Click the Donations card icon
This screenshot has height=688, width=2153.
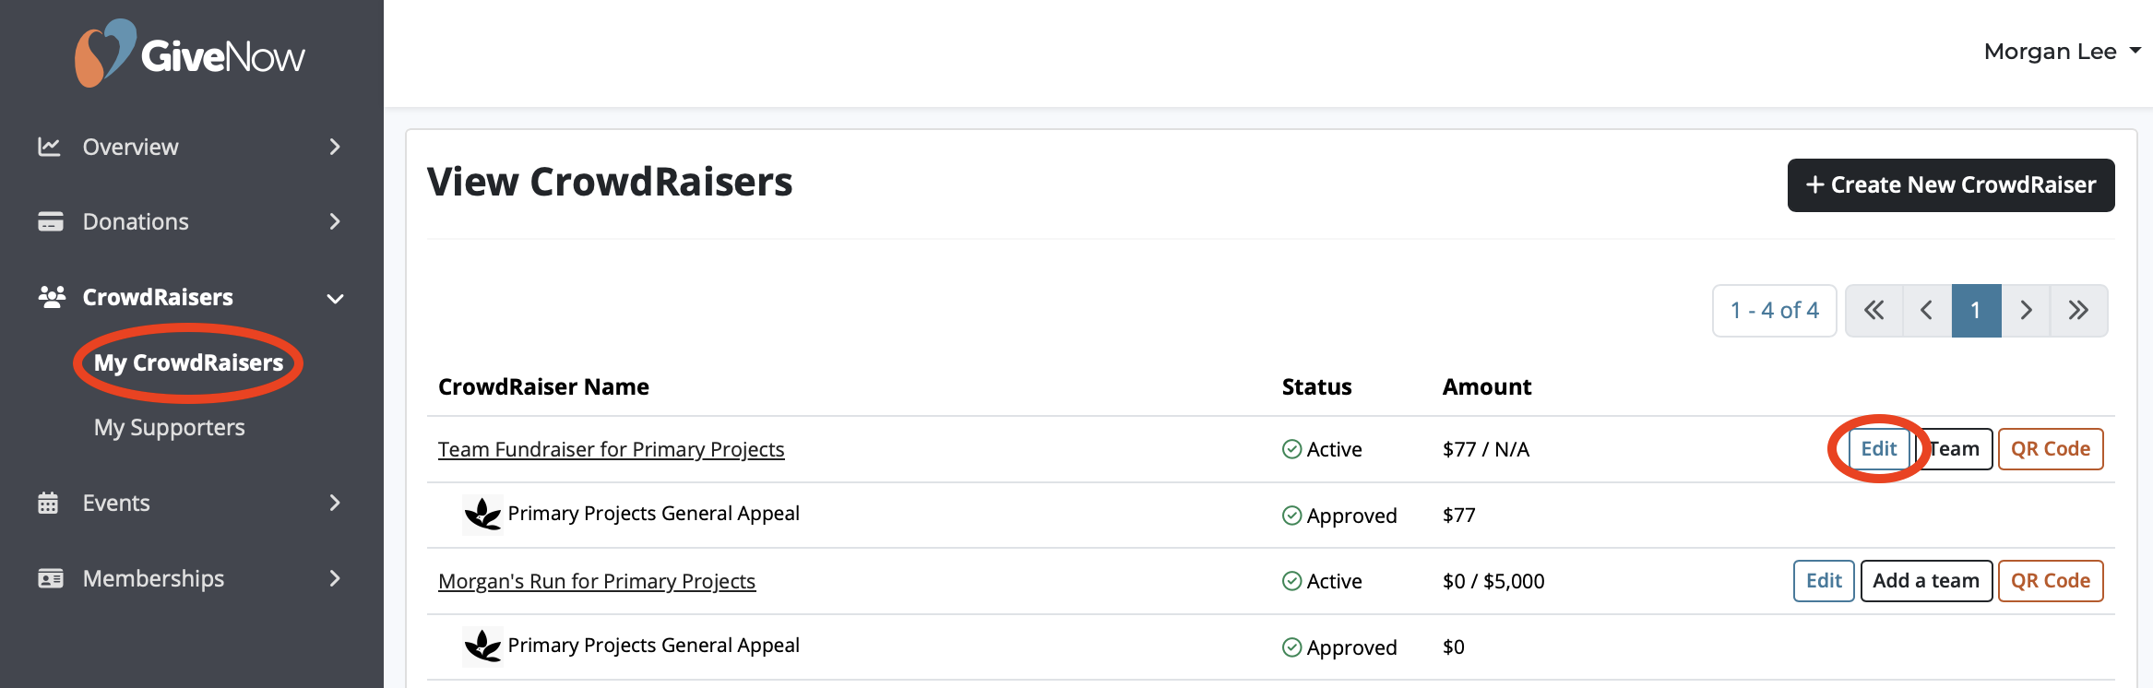pyautogui.click(x=50, y=221)
